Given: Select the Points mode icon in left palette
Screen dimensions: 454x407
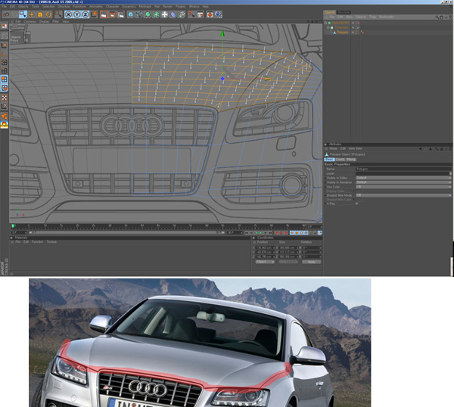Looking at the screenshot, I should tap(4, 62).
